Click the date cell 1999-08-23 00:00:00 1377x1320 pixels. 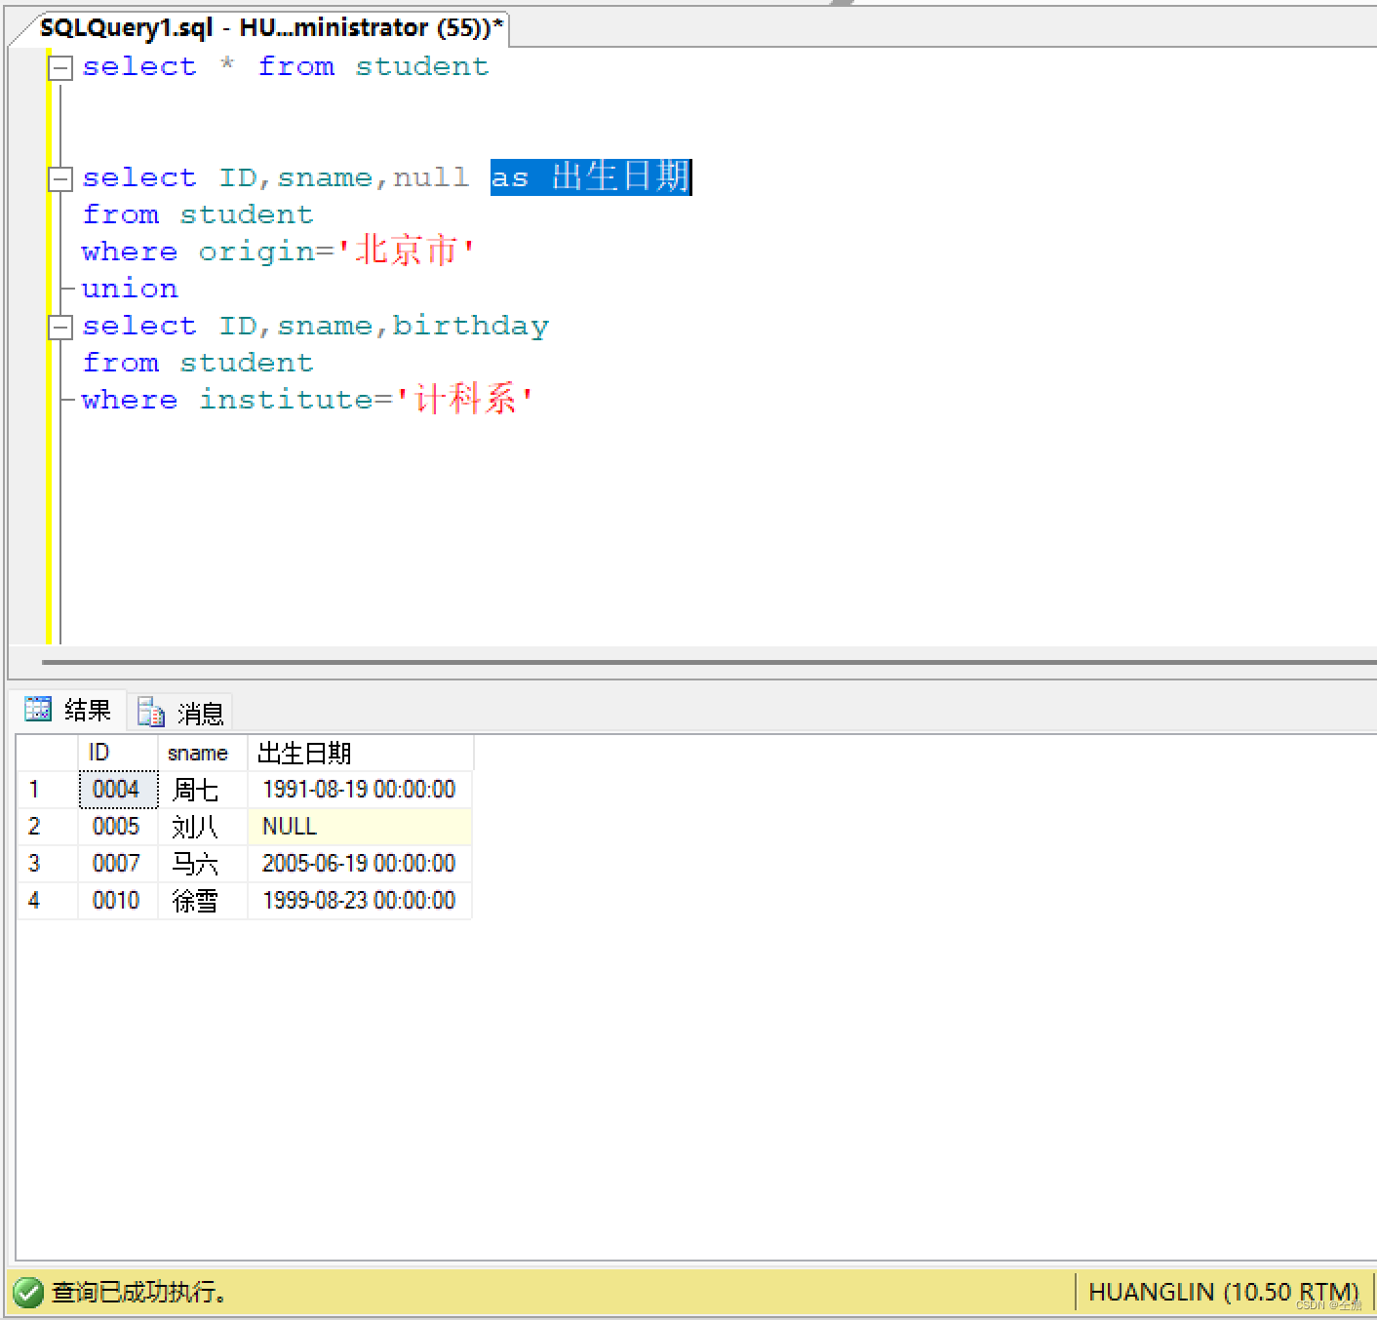pyautogui.click(x=360, y=900)
